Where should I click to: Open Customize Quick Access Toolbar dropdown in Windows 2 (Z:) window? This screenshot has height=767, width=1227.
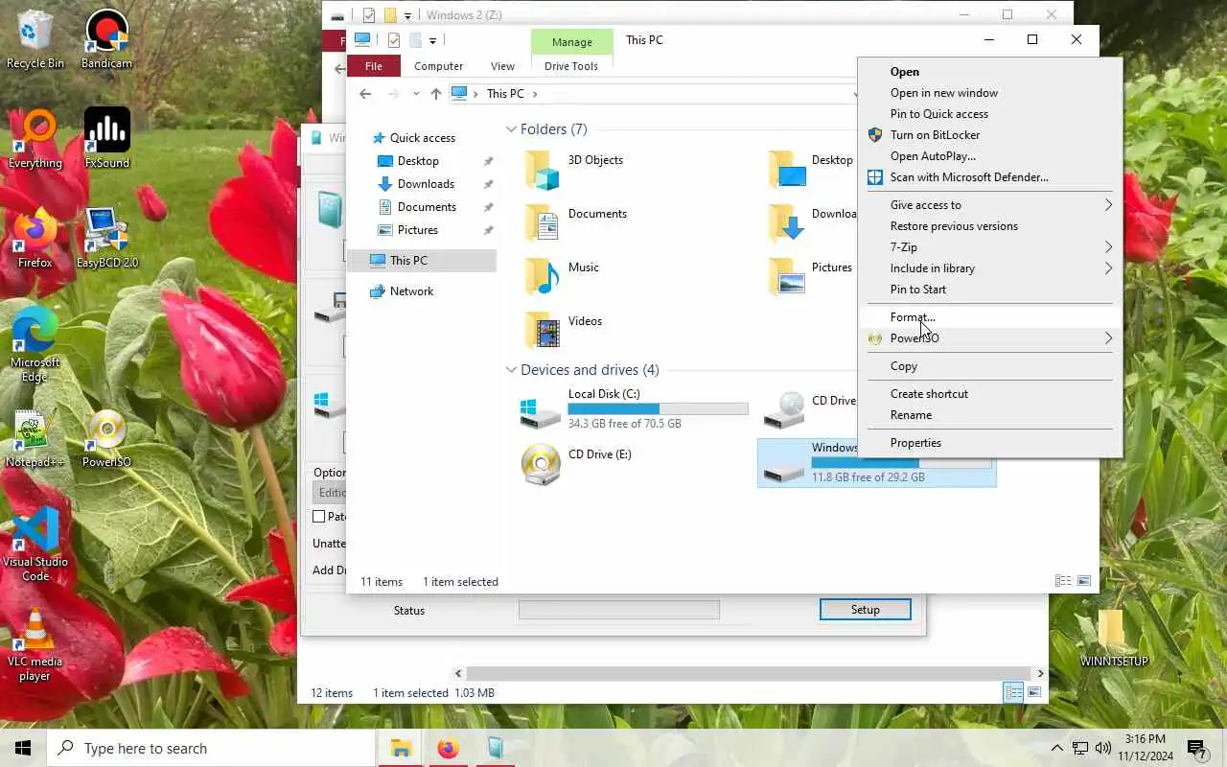tap(407, 15)
